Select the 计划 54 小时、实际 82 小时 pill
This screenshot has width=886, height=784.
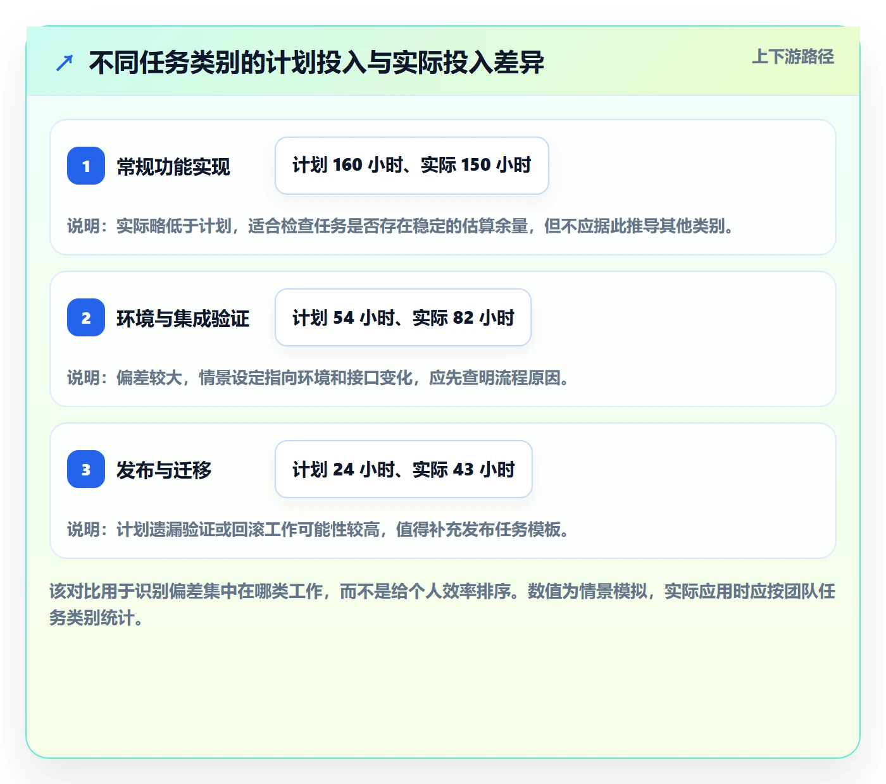click(403, 317)
